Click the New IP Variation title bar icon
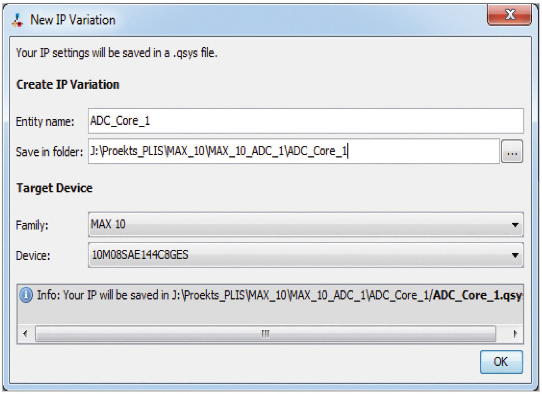542x394 pixels. tap(17, 20)
